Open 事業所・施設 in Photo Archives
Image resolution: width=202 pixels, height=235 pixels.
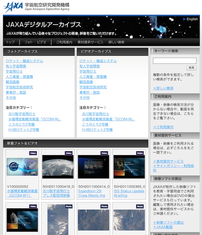coord(16,92)
